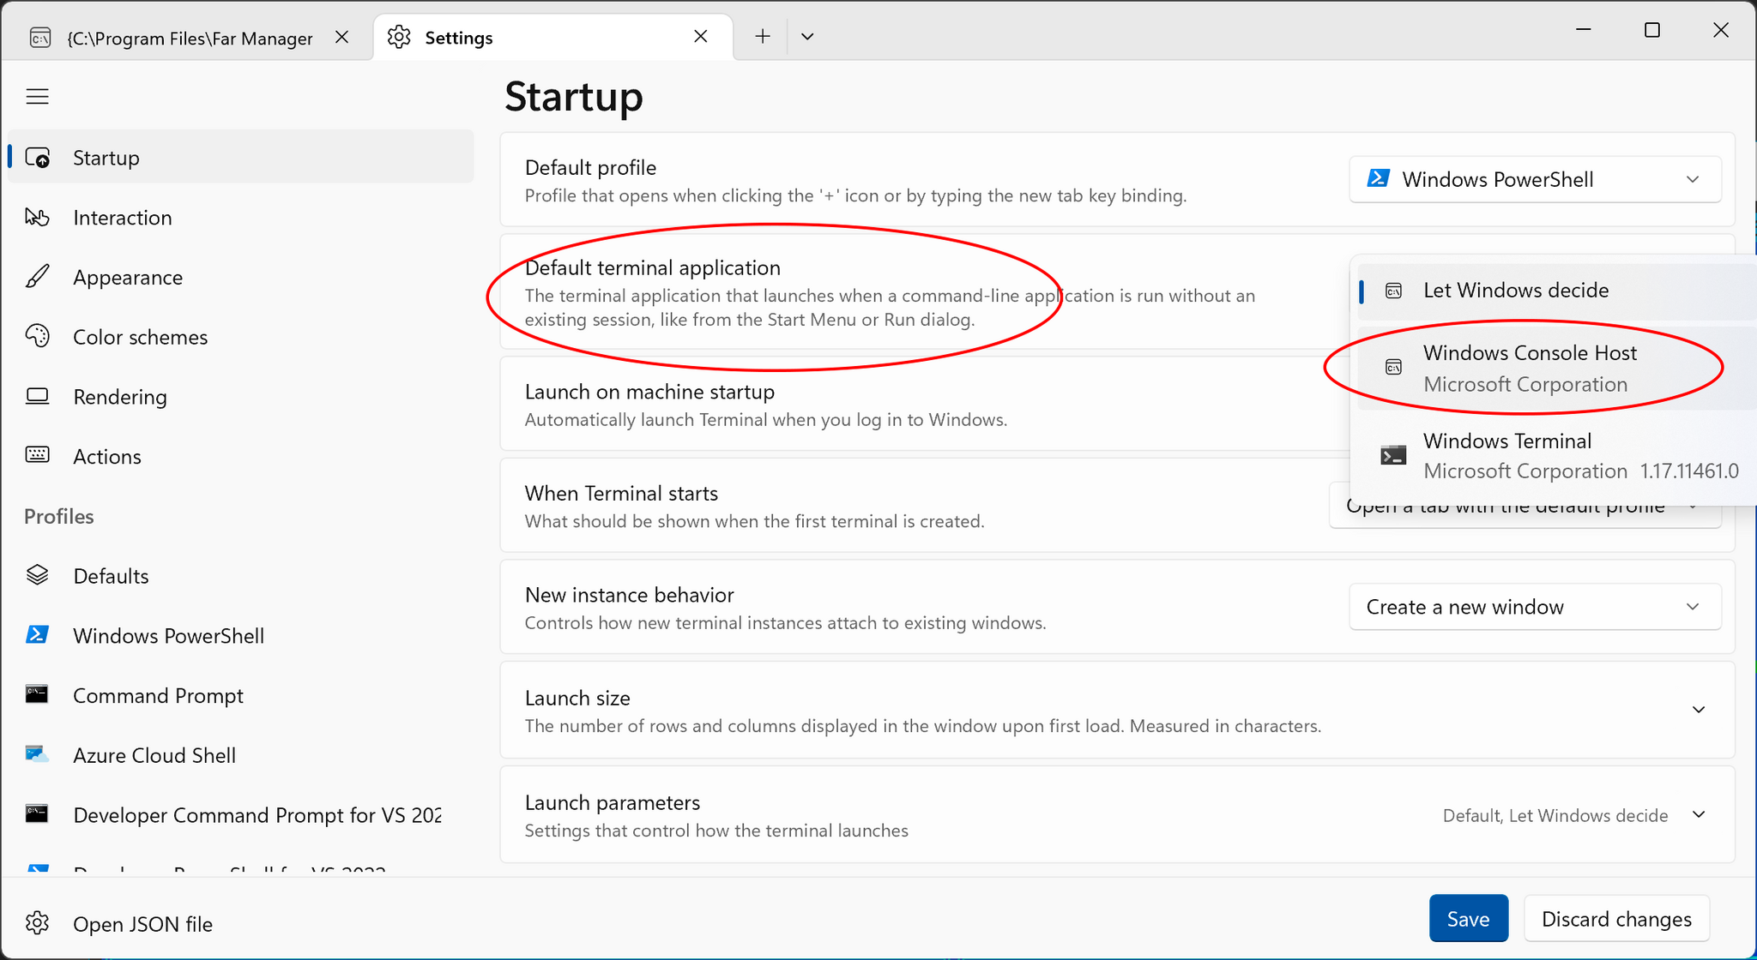Open the Interaction settings cursor icon
This screenshot has height=960, width=1757.
[x=38, y=217]
